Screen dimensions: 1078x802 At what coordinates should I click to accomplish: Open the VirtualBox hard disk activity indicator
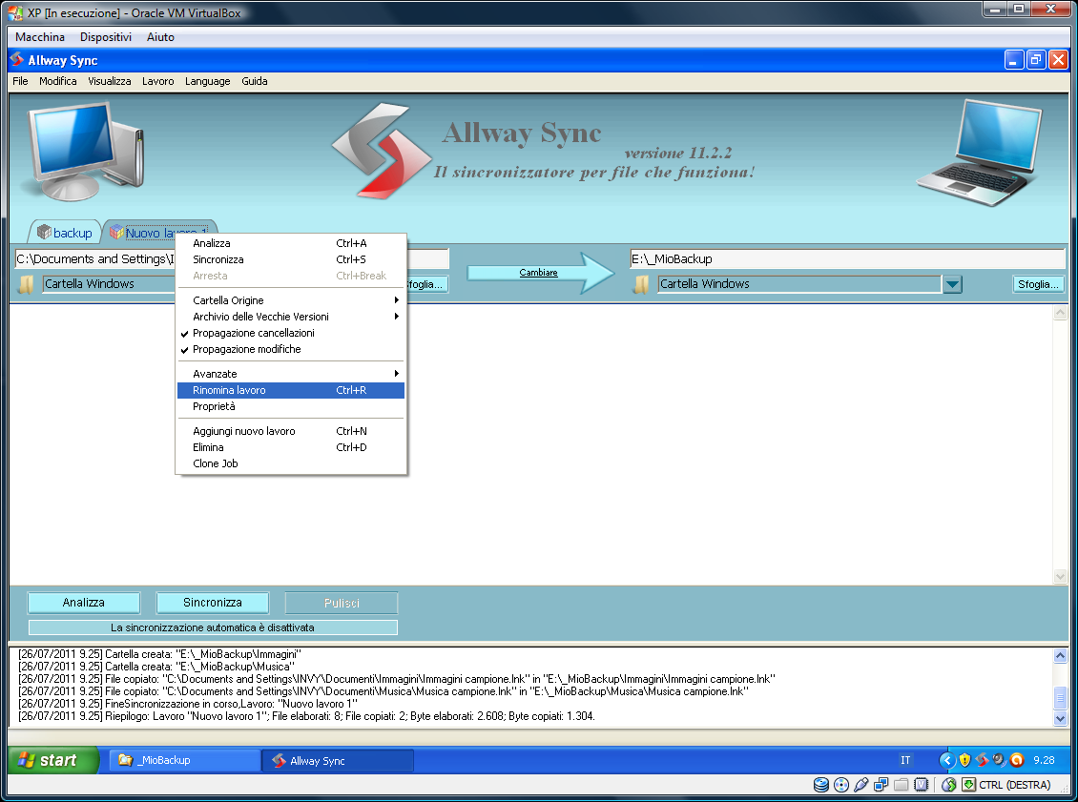pos(820,784)
